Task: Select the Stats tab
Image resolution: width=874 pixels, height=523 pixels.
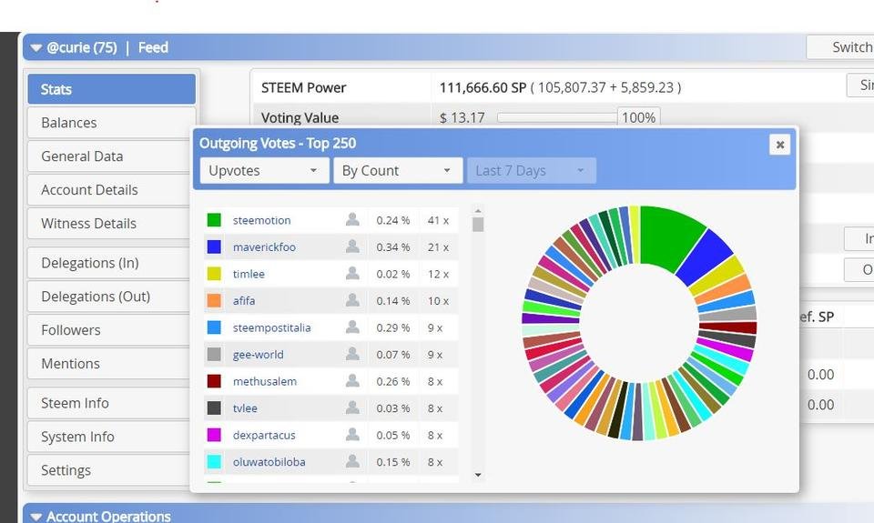Action: pyautogui.click(x=111, y=89)
